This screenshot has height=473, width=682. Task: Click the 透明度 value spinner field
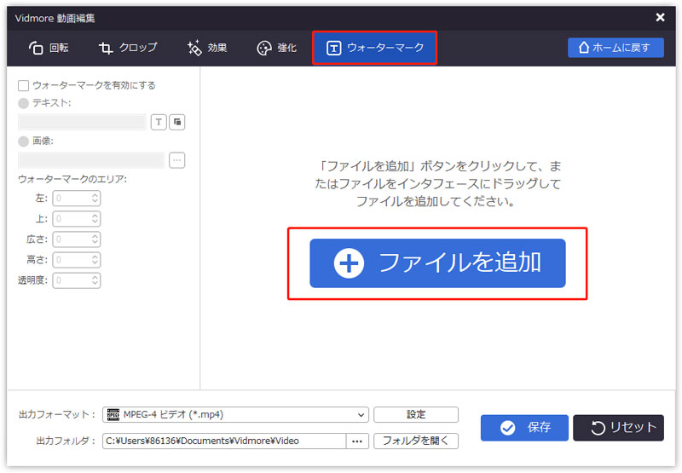[77, 281]
